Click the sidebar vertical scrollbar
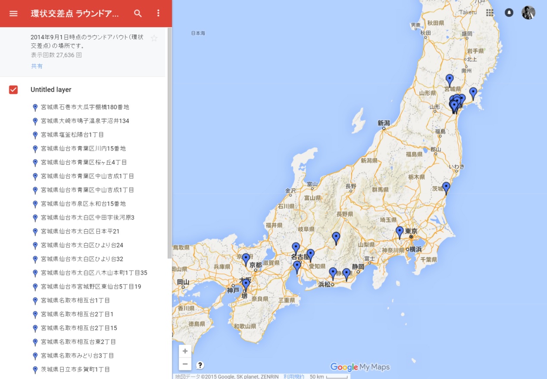Viewport: 547px width, 379px height. (x=170, y=143)
